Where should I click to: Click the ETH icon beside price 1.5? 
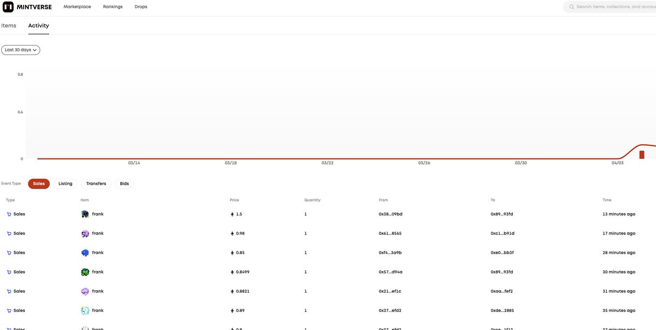[x=232, y=214]
